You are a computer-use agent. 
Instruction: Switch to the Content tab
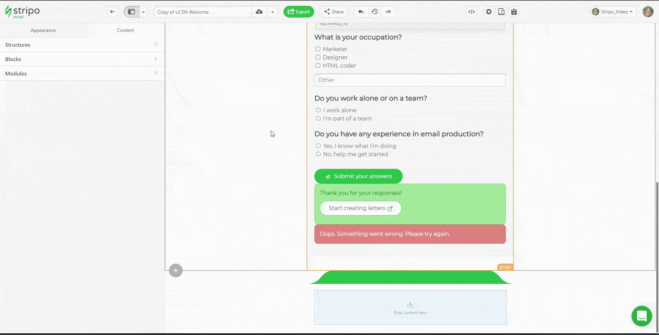(x=126, y=30)
